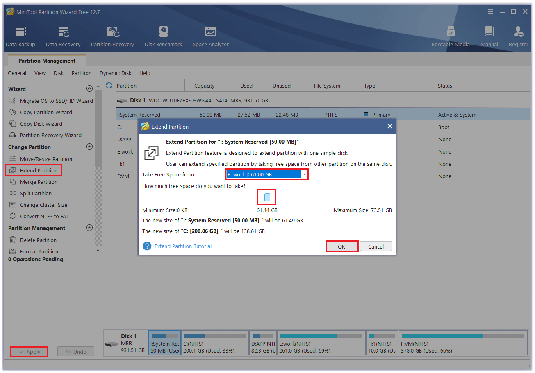This screenshot has width=535, height=373.
Task: Open the View menu
Action: [x=40, y=73]
